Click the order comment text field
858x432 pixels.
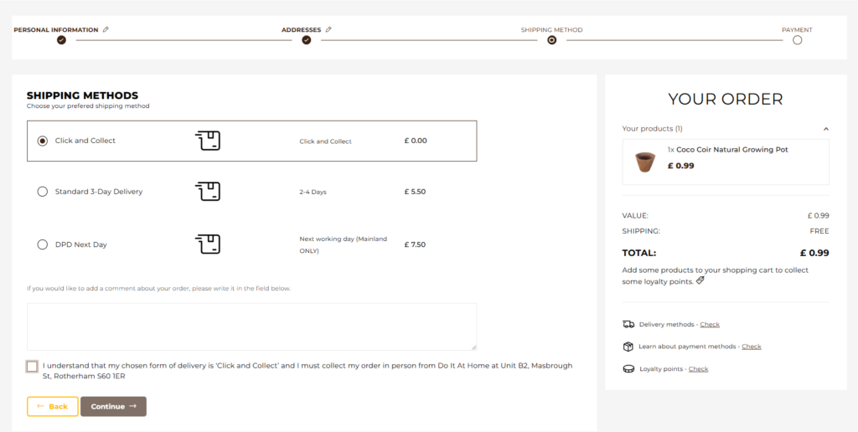tap(251, 327)
